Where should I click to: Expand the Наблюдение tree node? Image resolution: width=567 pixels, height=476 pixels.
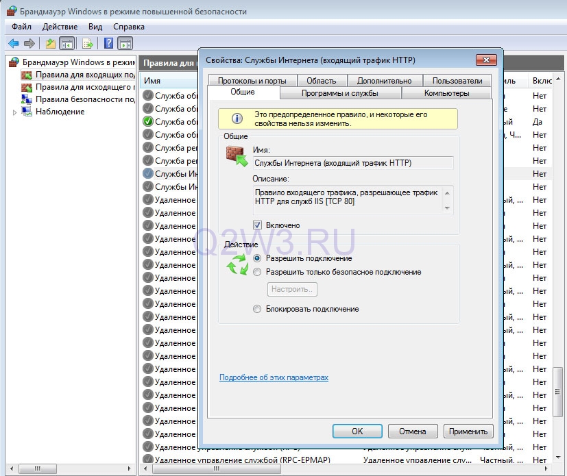point(14,112)
